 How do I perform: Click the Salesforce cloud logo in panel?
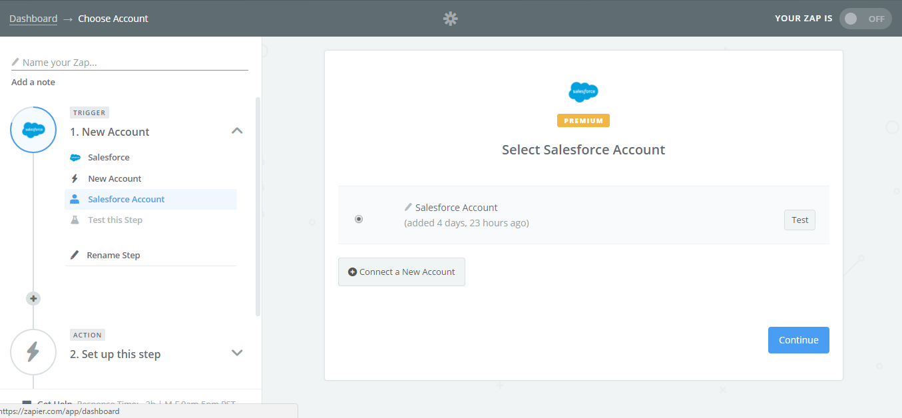pyautogui.click(x=584, y=92)
